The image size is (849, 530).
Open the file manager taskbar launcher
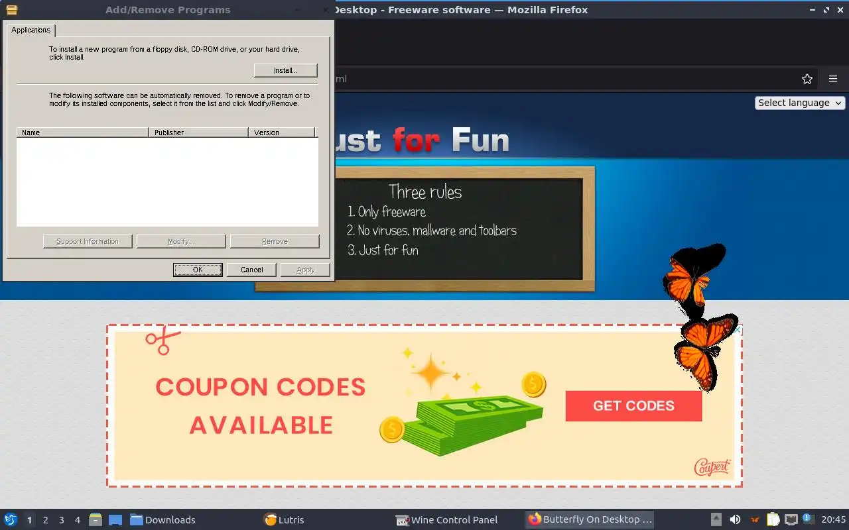95,519
